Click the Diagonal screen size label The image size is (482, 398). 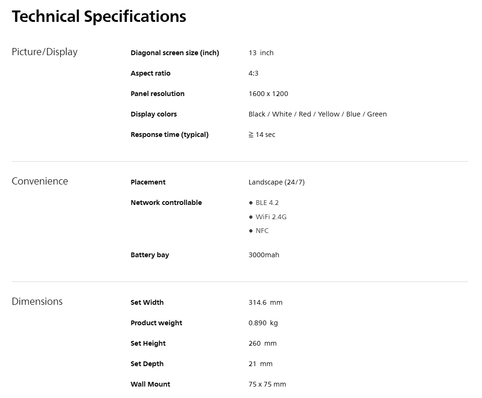click(x=175, y=53)
